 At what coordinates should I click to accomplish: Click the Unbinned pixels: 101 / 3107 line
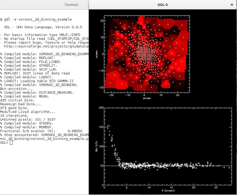pyautogui.click(x=28, y=119)
